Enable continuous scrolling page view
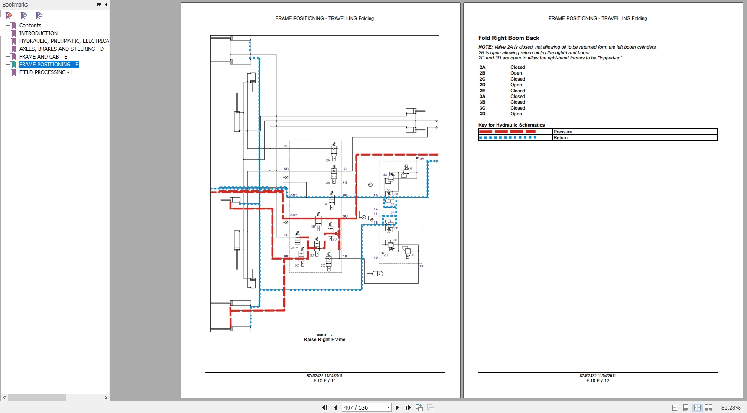Viewport: 747px width, 413px height. coord(685,408)
